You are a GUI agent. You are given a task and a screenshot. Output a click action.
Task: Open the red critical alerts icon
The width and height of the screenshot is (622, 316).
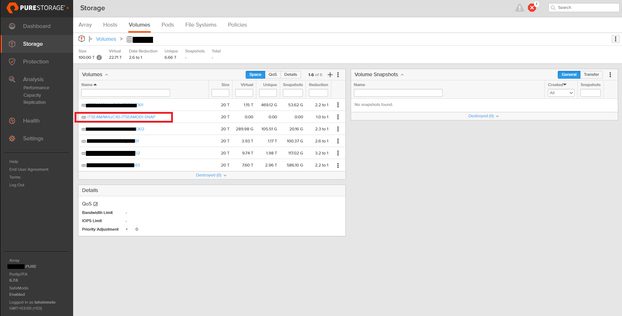tap(532, 8)
